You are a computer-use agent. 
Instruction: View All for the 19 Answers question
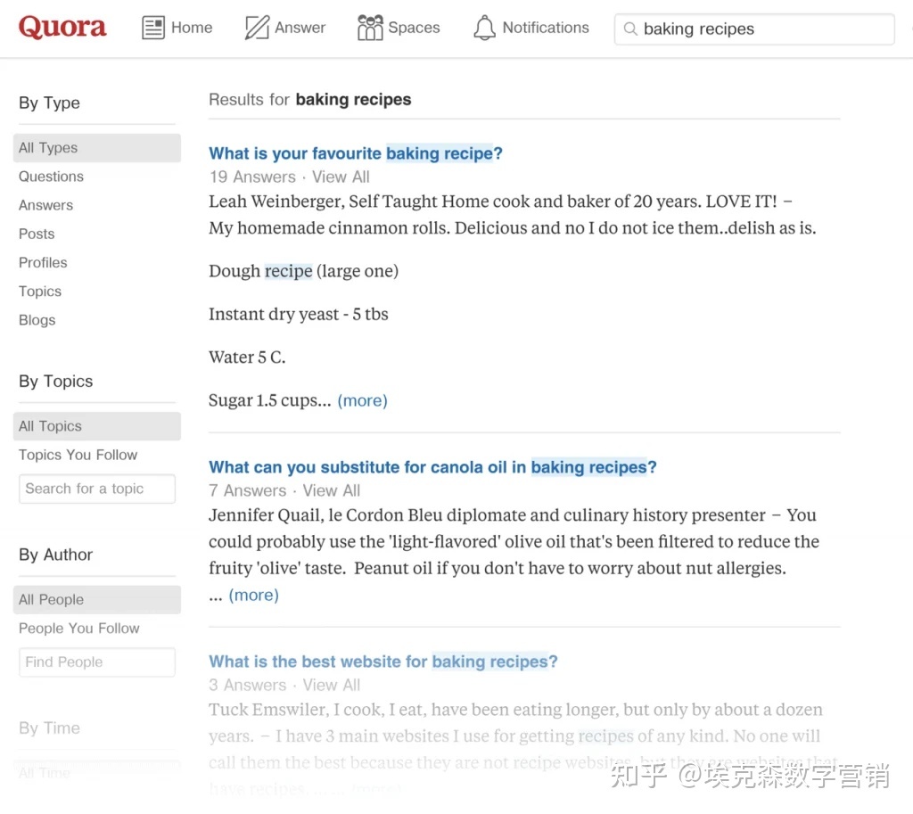coord(341,177)
